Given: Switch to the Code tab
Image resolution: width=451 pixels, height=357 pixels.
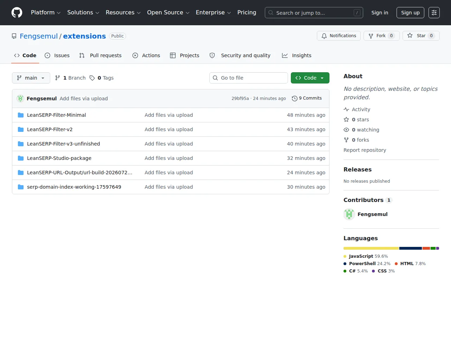Looking at the screenshot, I should (x=25, y=55).
